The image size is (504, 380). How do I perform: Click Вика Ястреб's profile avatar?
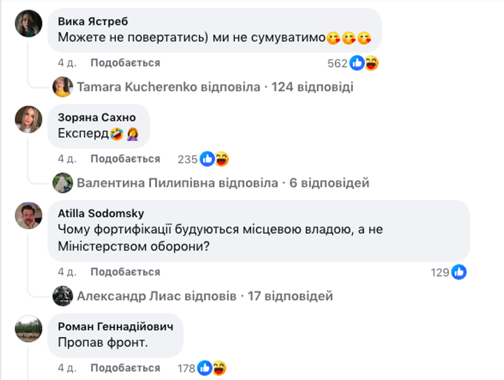click(x=29, y=24)
